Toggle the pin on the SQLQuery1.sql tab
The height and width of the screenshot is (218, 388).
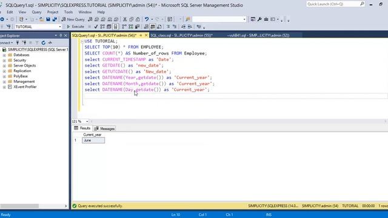point(141,35)
